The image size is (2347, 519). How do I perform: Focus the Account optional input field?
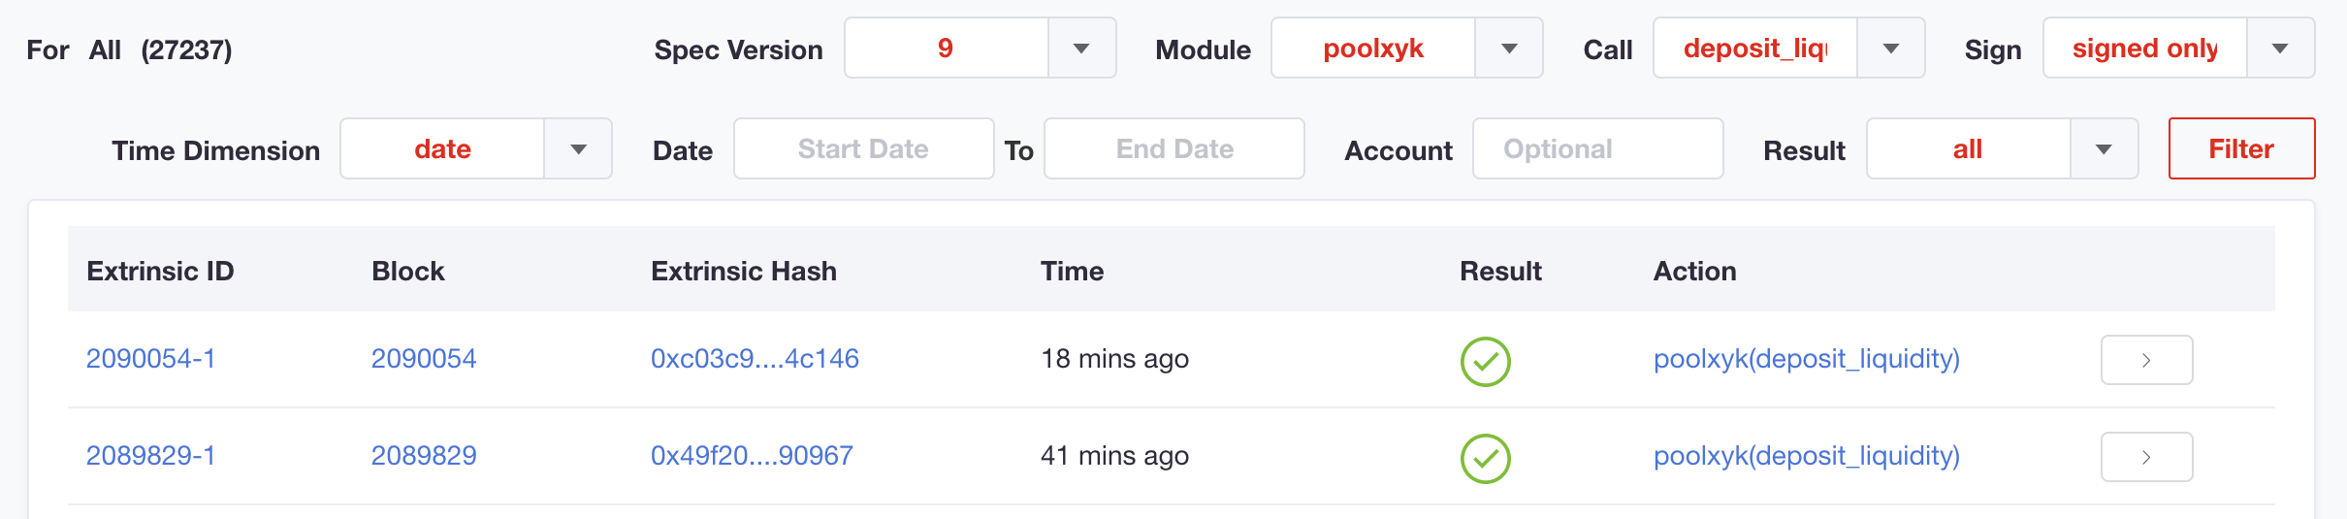[x=1597, y=149]
